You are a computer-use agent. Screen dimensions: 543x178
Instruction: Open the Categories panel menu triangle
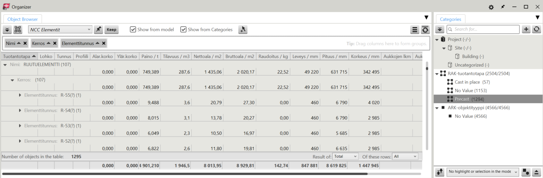point(538,18)
